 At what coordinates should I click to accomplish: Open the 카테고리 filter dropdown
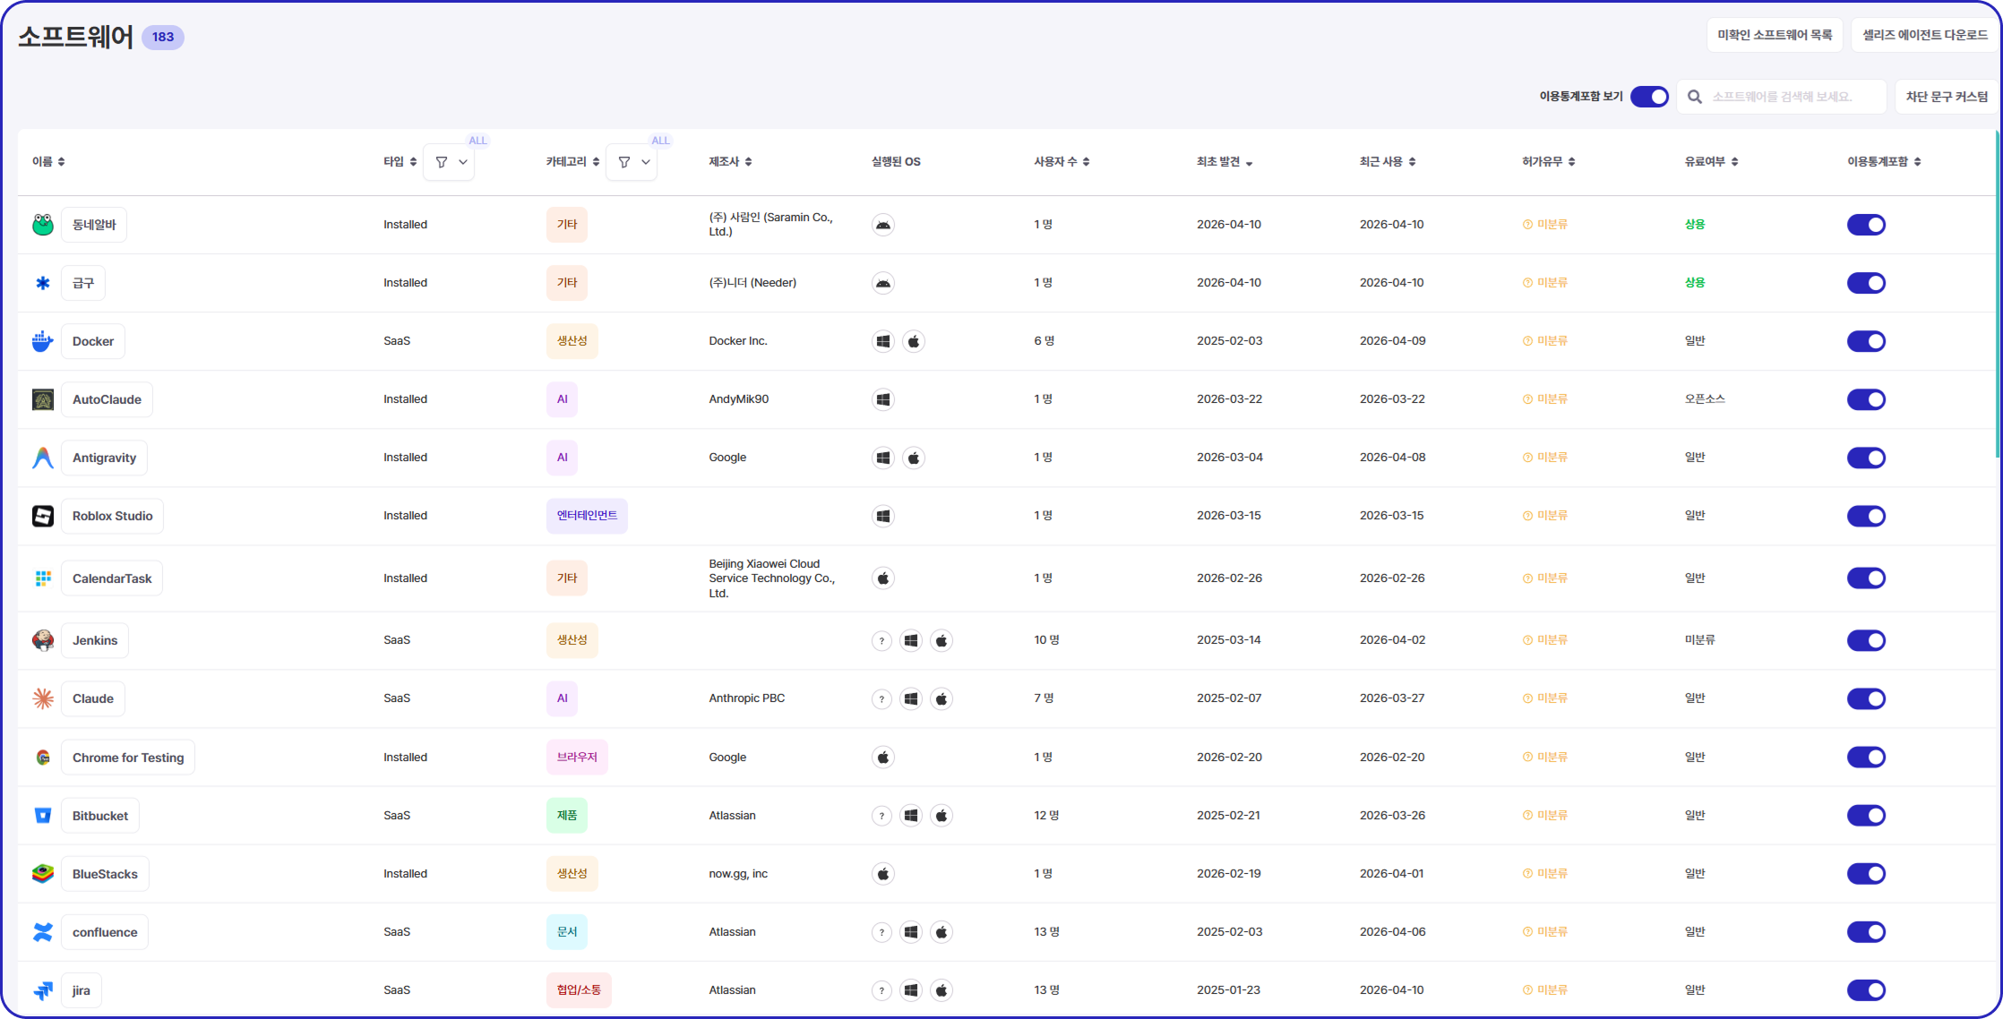point(632,162)
